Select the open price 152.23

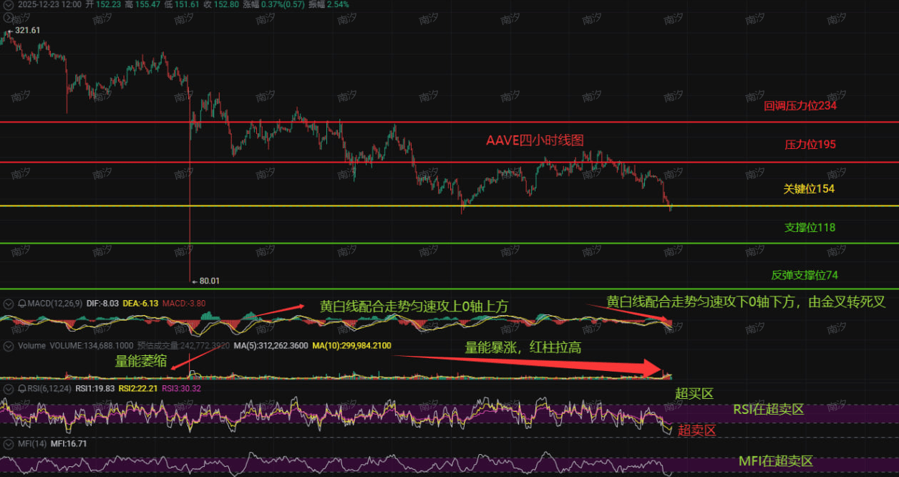(x=108, y=5)
